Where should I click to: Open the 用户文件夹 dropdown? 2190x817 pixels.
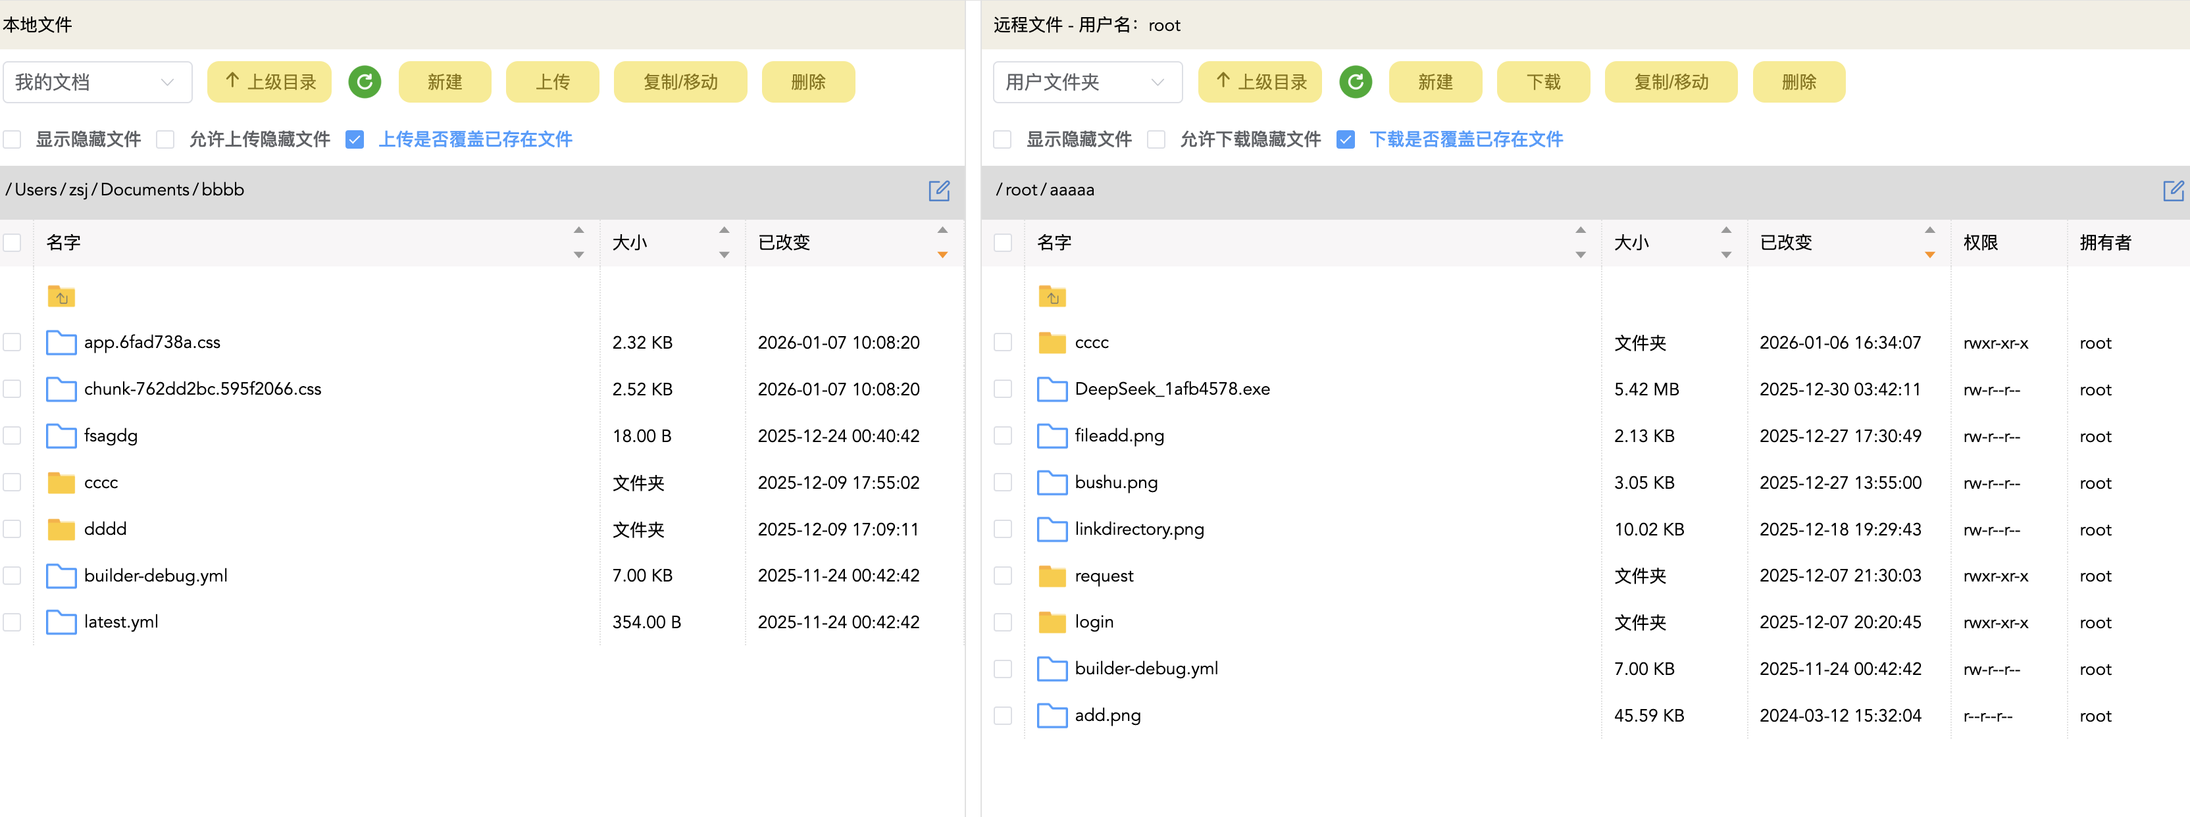(x=1086, y=82)
